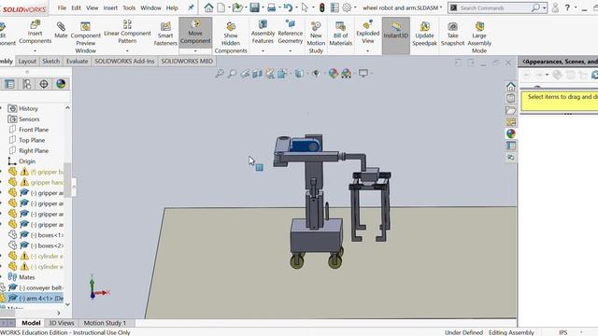Start a New Motion Study
This screenshot has width=598, height=336.
[316, 37]
